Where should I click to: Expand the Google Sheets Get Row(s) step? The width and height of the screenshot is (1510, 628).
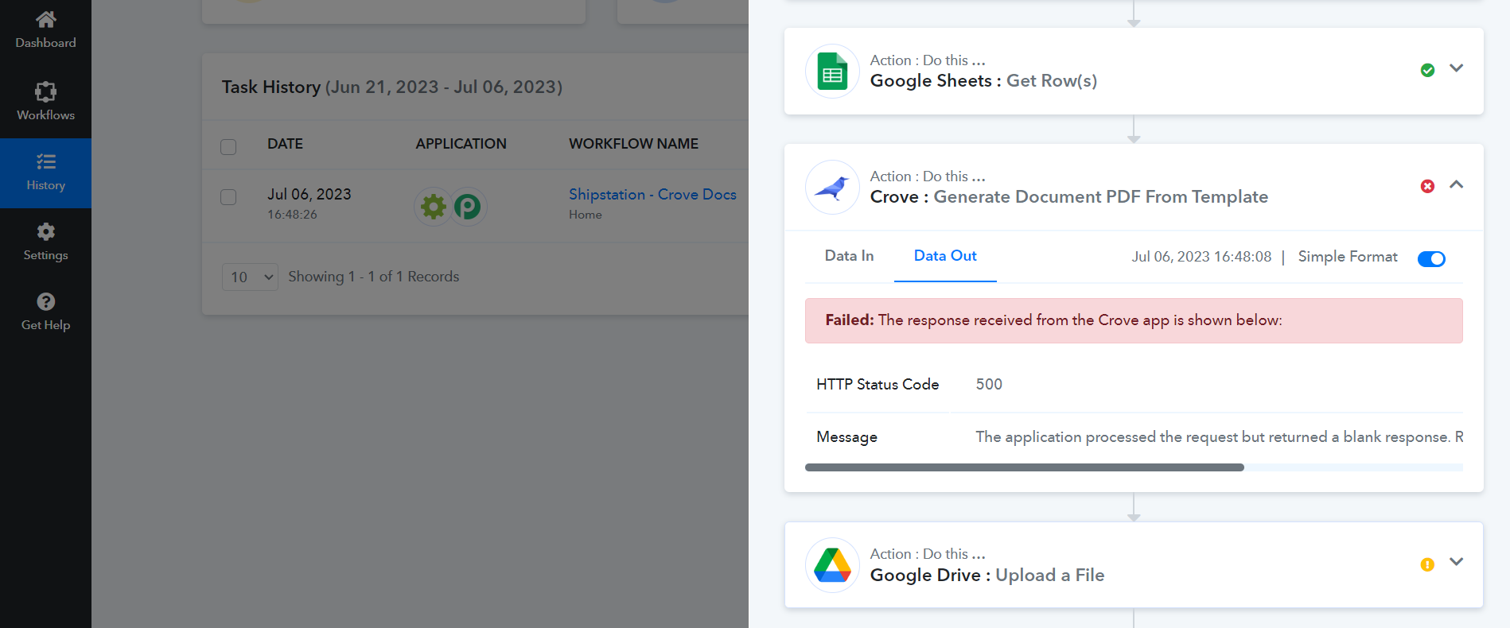[1456, 68]
